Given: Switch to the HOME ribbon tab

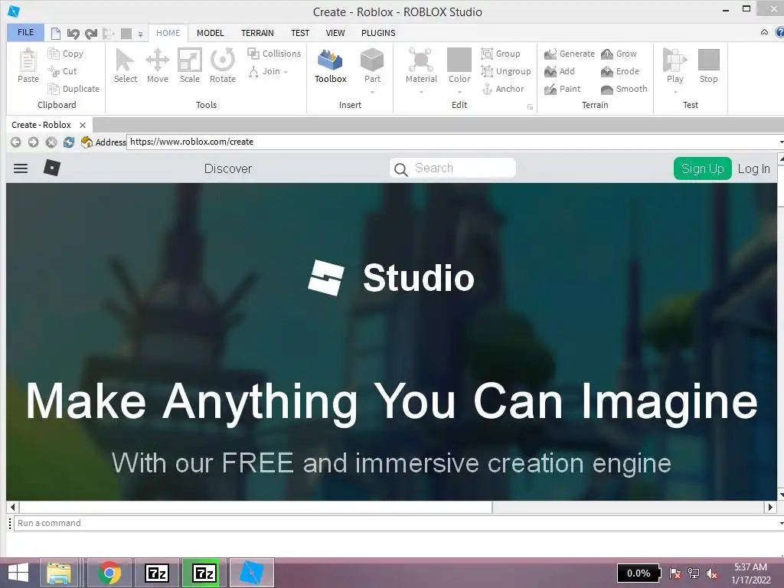Looking at the screenshot, I should coord(168,33).
